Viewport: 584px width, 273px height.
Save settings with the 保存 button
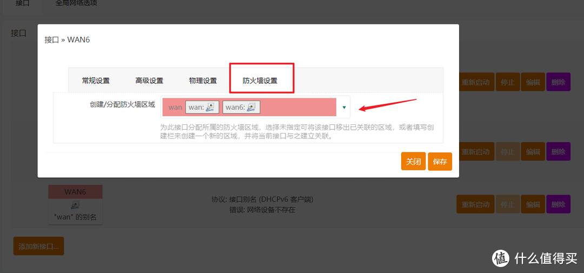pos(440,162)
